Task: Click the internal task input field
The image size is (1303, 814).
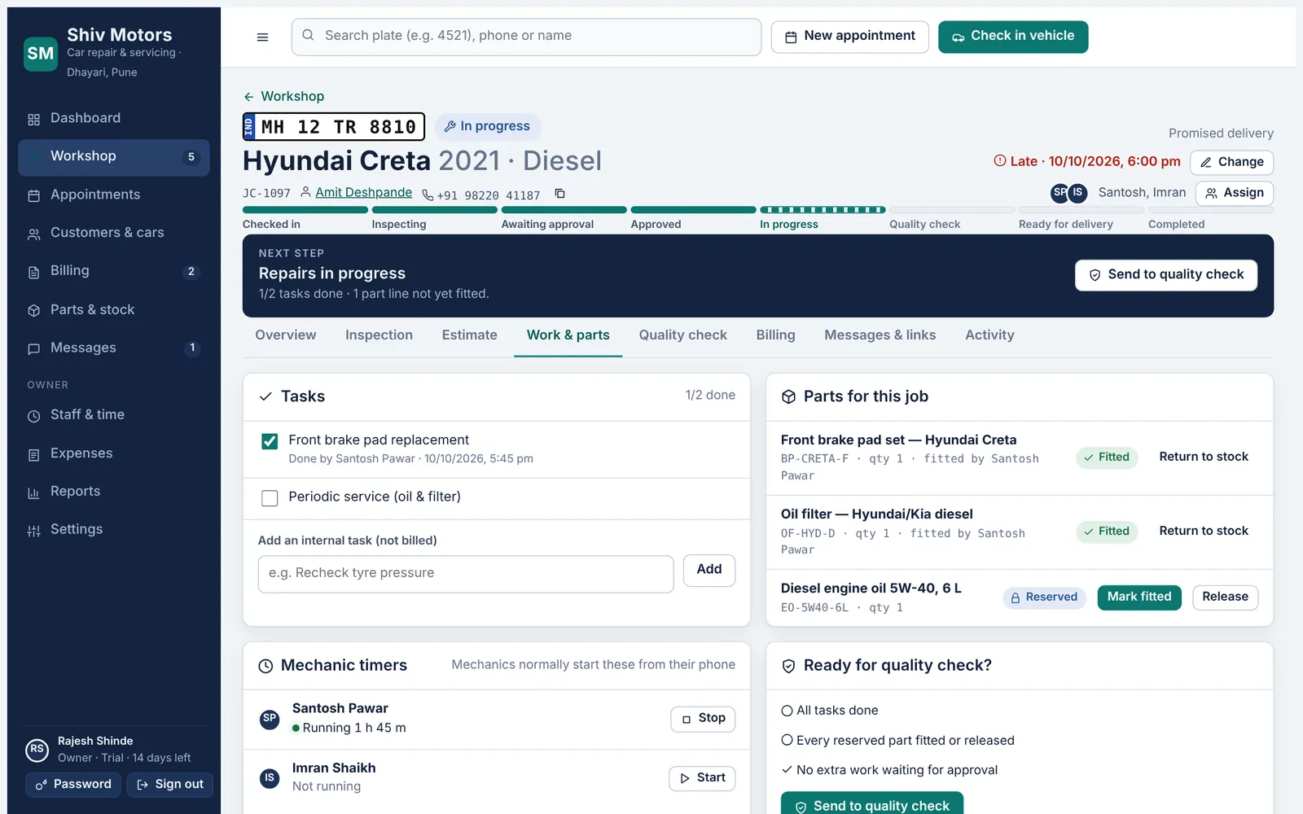Action: 466,574
